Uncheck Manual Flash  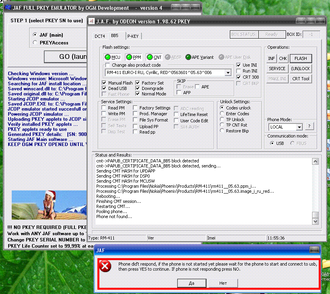coord(104,83)
